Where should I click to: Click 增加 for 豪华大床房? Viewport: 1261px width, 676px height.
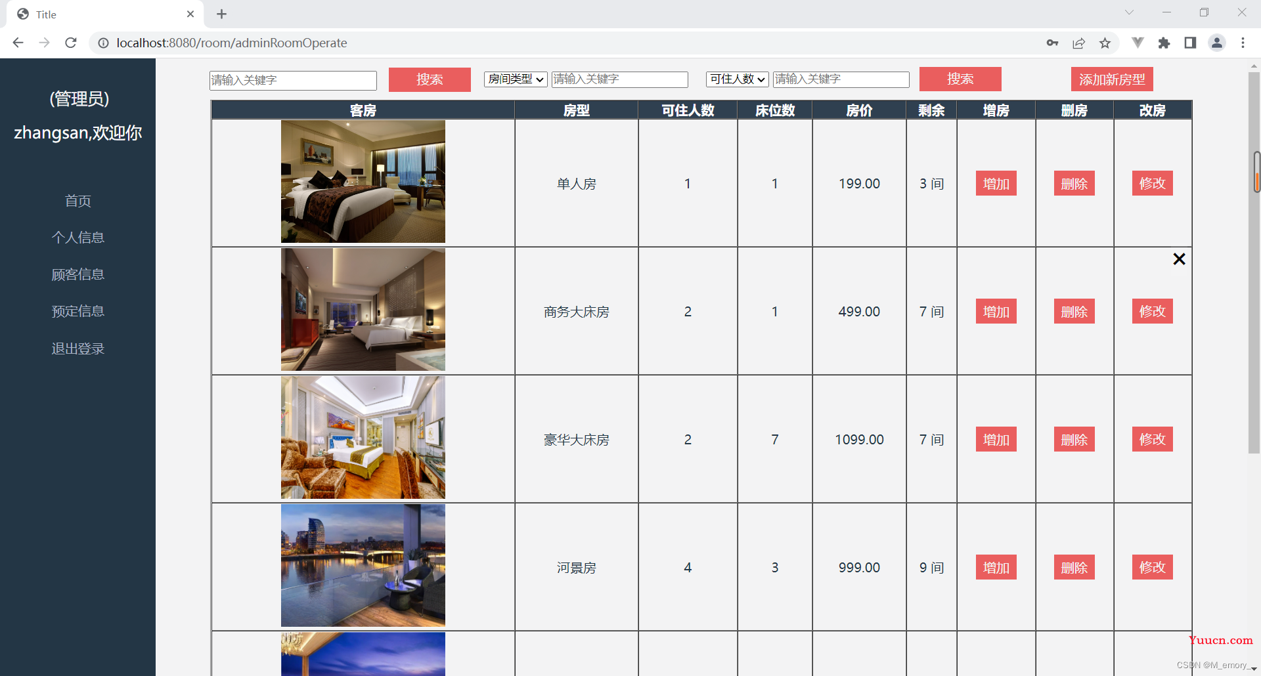tap(996, 440)
